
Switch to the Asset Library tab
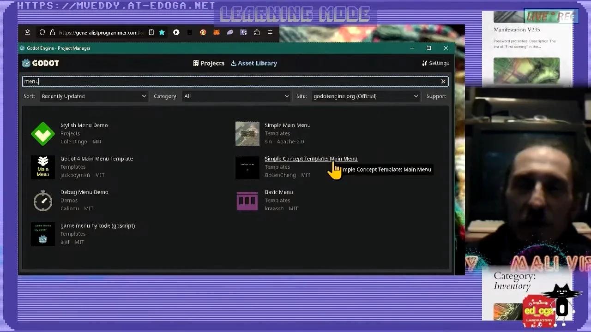click(253, 63)
